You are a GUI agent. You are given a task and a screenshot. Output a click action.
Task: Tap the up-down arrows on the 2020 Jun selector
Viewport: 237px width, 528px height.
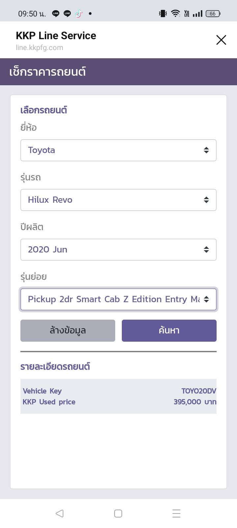click(206, 250)
